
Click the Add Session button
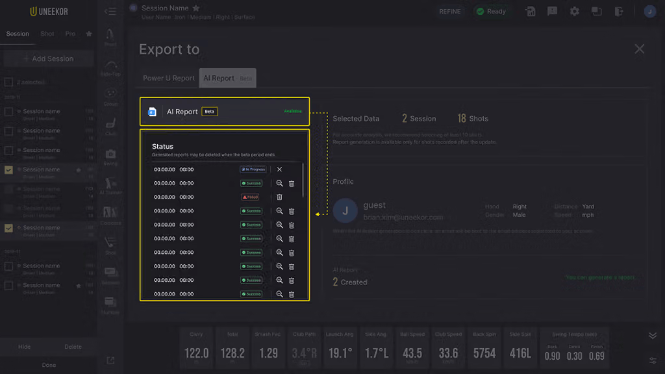(x=49, y=58)
